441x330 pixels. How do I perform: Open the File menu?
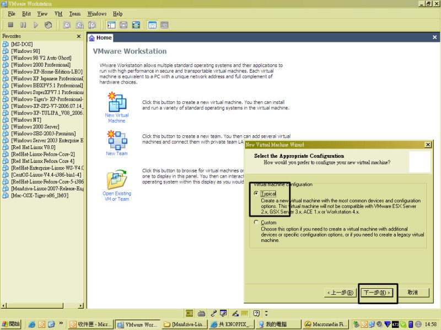(12, 14)
